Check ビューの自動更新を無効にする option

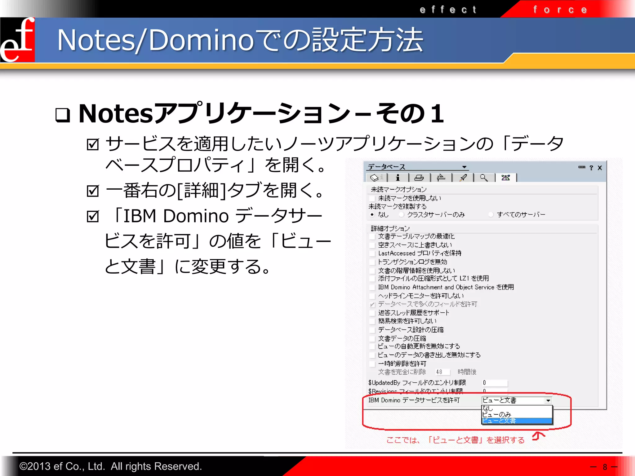[372, 346]
